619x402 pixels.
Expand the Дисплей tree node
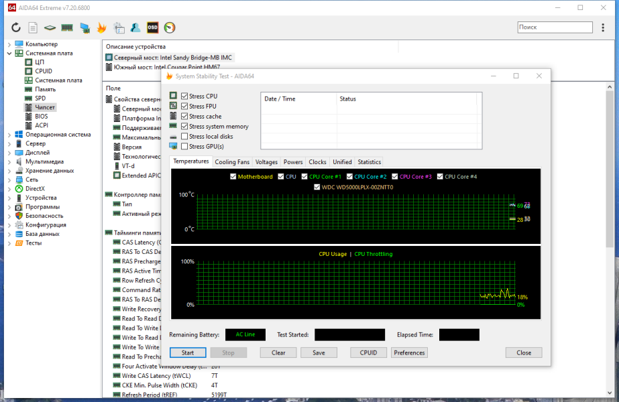click(x=9, y=153)
